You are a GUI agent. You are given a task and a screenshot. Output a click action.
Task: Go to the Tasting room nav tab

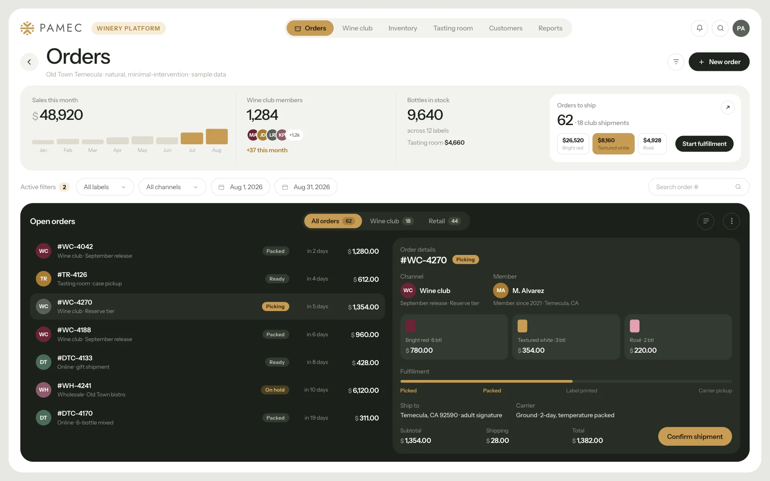pos(453,28)
